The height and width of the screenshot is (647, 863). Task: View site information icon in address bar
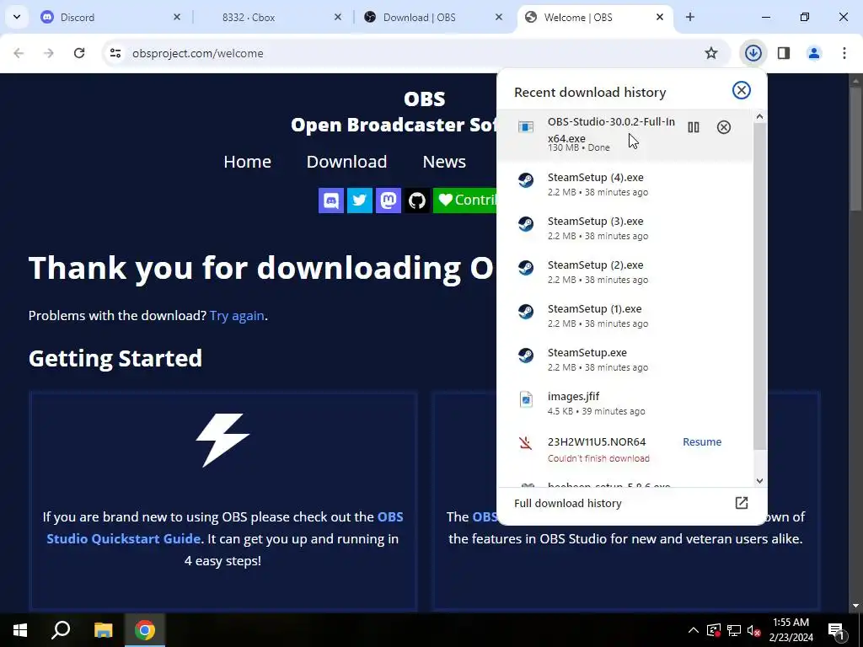tap(115, 53)
